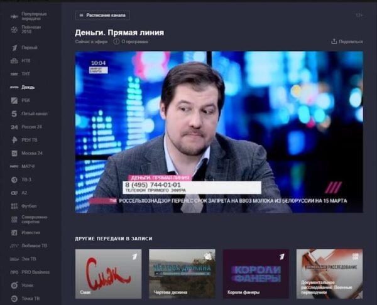Image resolution: width=377 pixels, height=305 pixels.
Task: Select the Пятый канал icon
Action: pyautogui.click(x=14, y=114)
